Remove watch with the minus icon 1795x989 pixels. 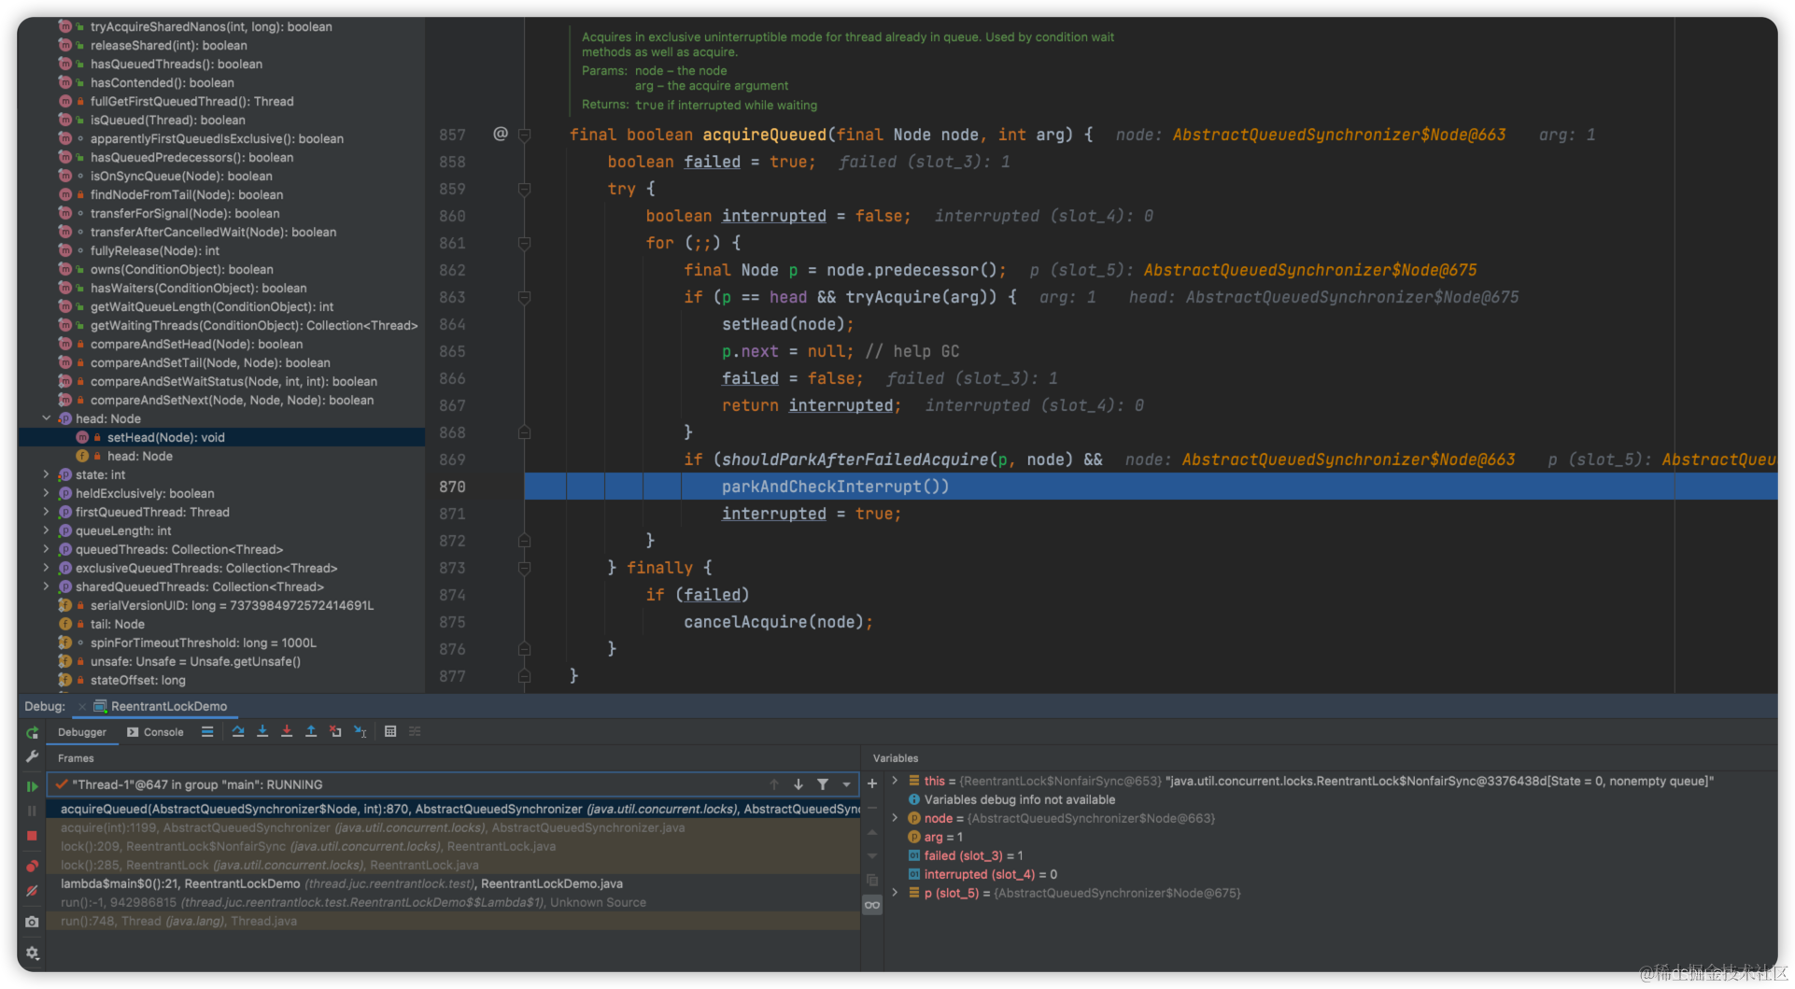pos(872,808)
